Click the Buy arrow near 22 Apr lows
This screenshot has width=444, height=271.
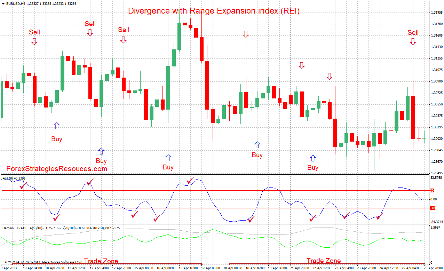click(x=313, y=158)
